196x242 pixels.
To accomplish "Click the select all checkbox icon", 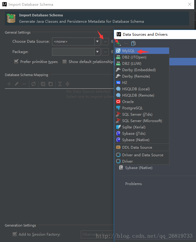I will [43, 84].
